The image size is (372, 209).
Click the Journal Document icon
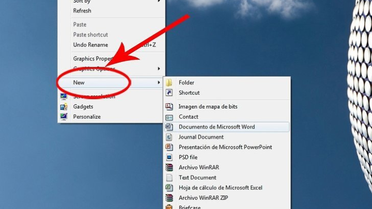point(169,137)
